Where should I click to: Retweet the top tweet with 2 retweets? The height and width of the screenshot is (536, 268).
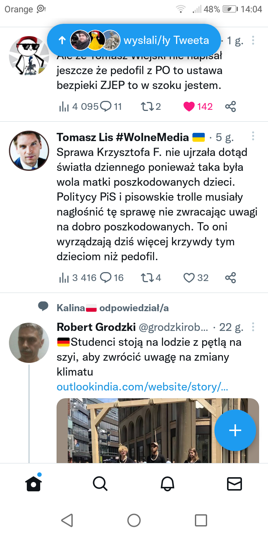point(146,107)
